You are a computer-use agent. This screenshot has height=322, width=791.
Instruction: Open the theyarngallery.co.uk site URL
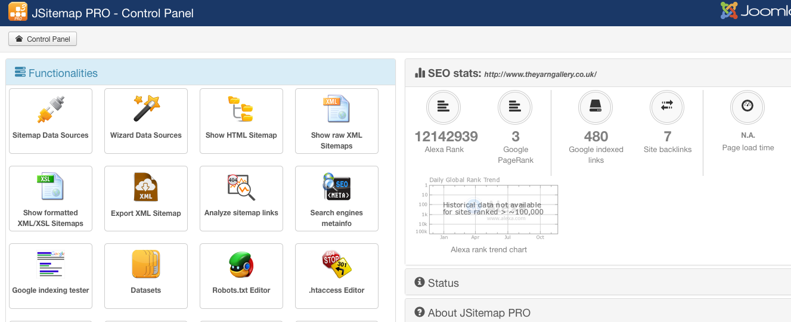pos(540,75)
